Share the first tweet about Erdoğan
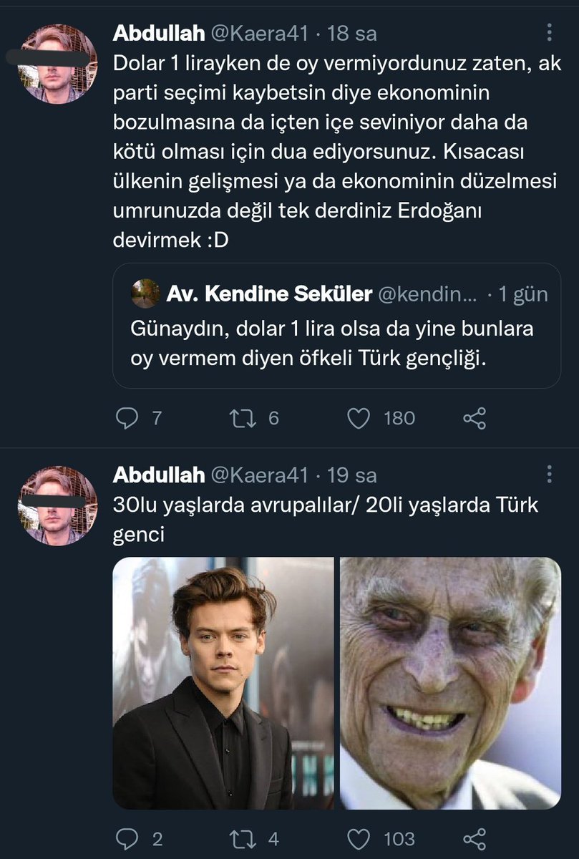Viewport: 579px width, 859px height. (475, 418)
